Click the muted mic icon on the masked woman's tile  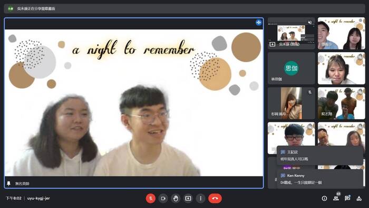point(310,92)
